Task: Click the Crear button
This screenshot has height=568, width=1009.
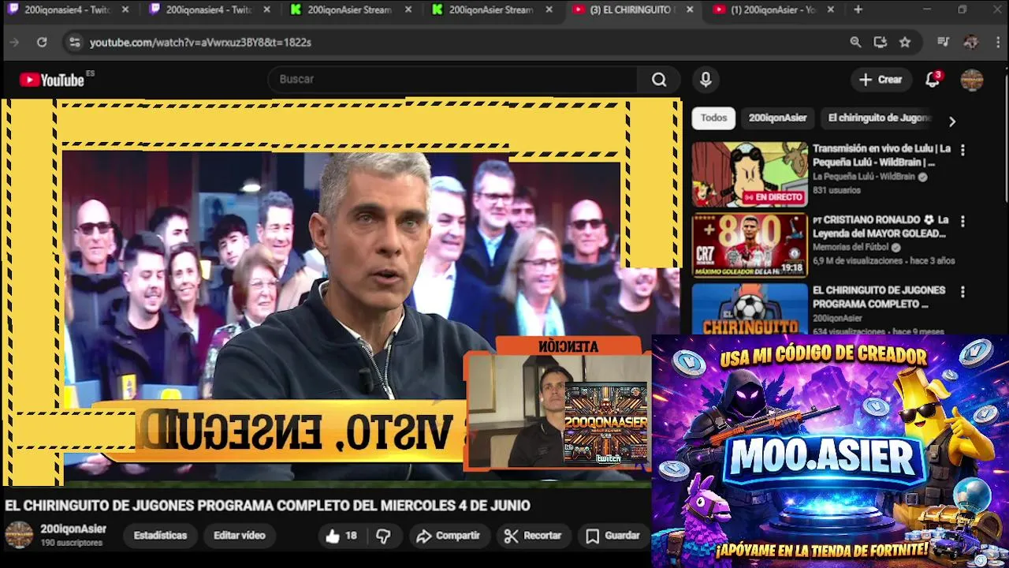Action: click(881, 80)
